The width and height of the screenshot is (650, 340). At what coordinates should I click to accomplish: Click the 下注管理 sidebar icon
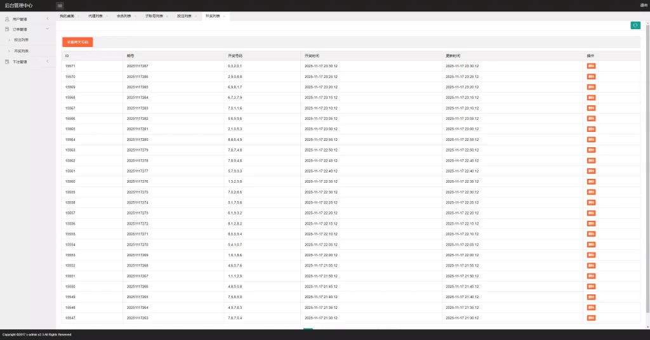(x=7, y=62)
